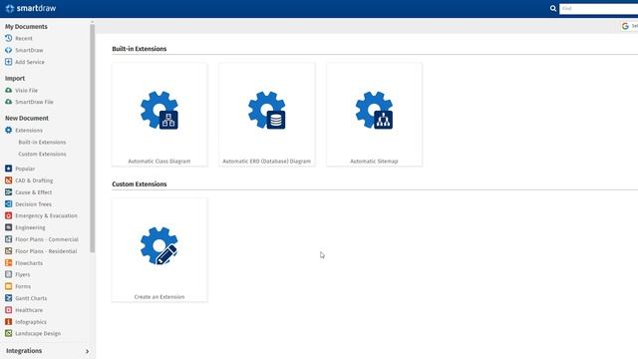Screen dimensions: 638x359
Task: Select Flyers category icon
Action: pyautogui.click(x=9, y=275)
